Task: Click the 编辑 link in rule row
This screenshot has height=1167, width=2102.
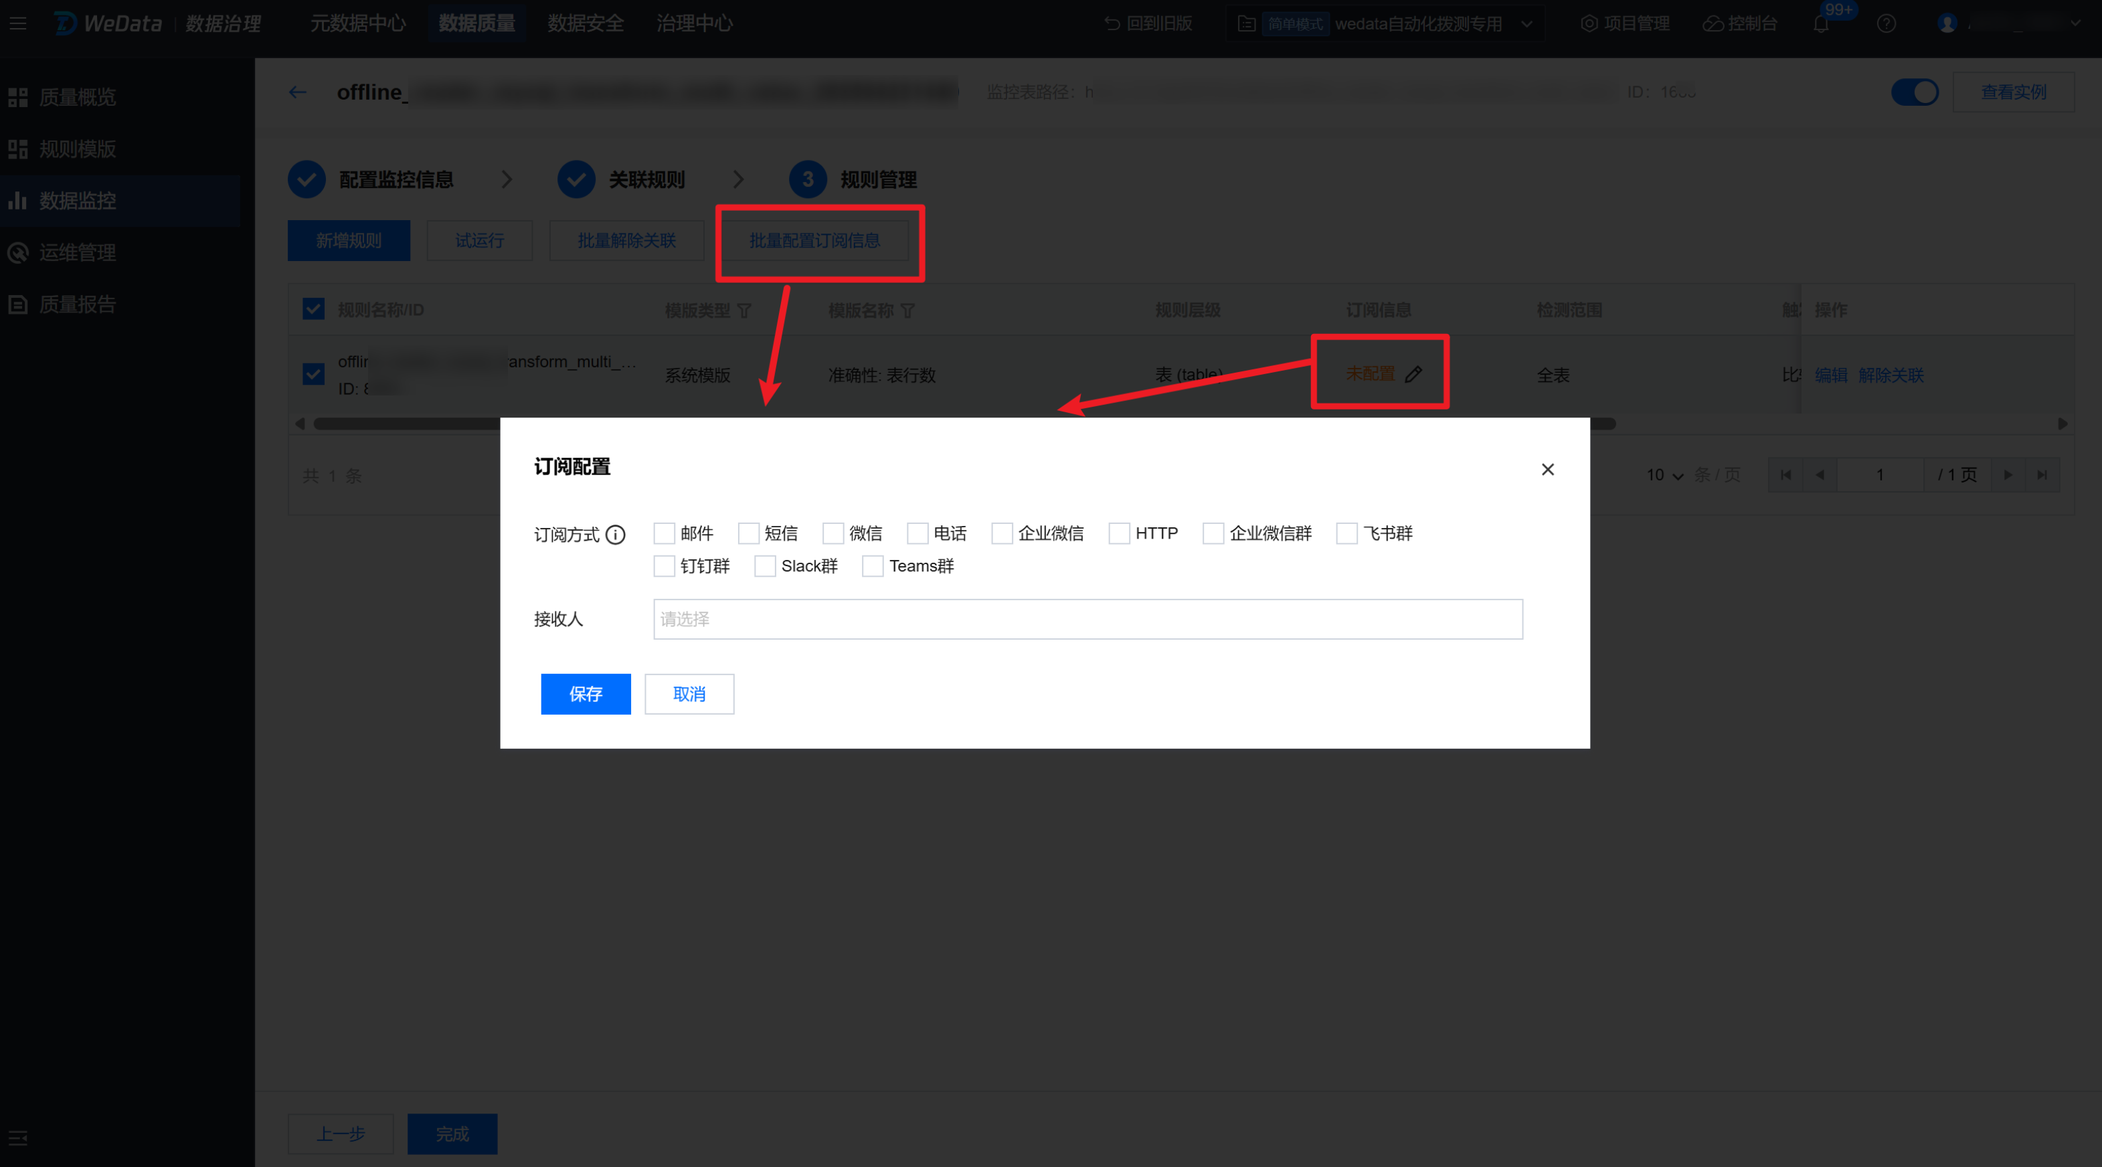Action: [x=1830, y=375]
